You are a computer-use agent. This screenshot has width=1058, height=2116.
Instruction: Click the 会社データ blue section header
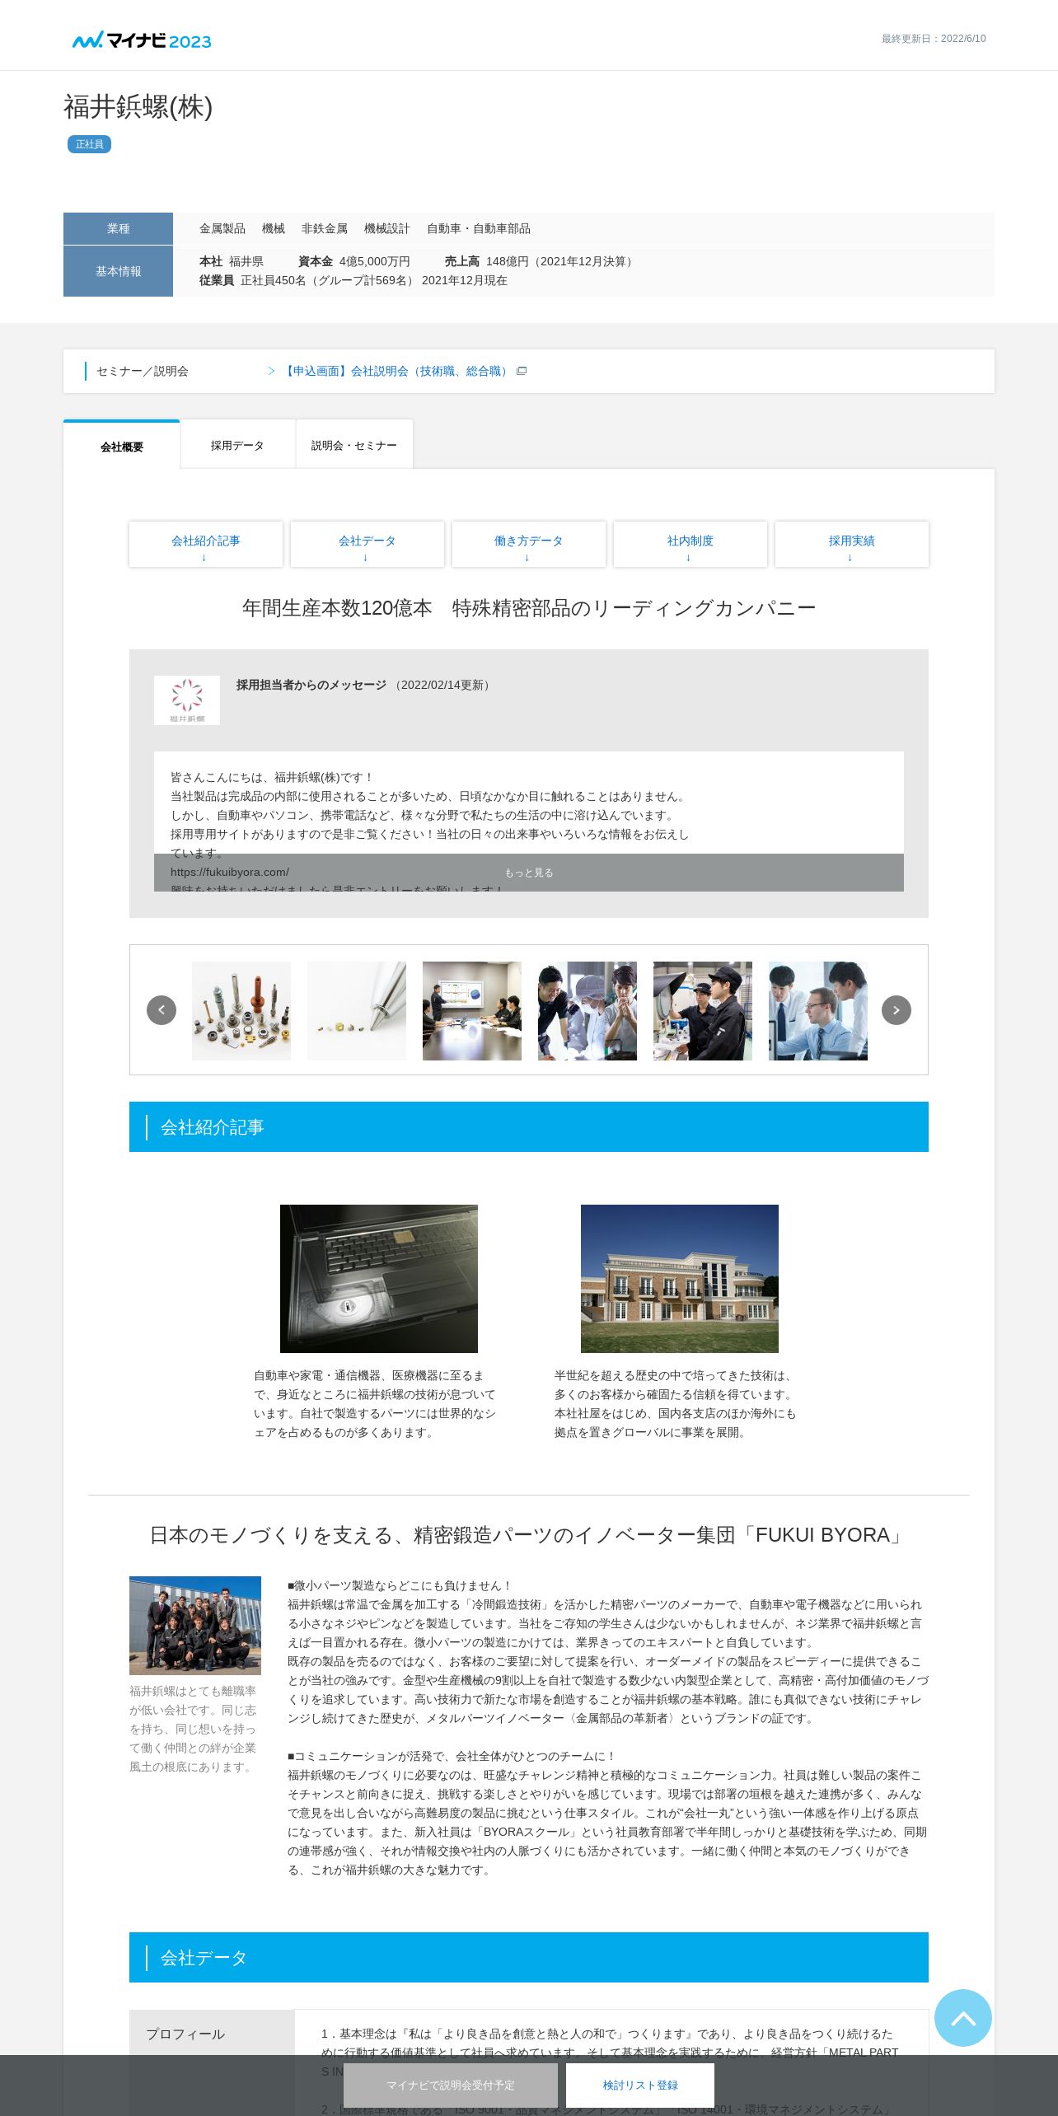coord(529,1957)
